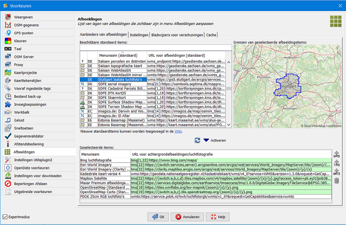Click the add WMTS layer icon
The image size is (346, 225).
[x=336, y=172]
